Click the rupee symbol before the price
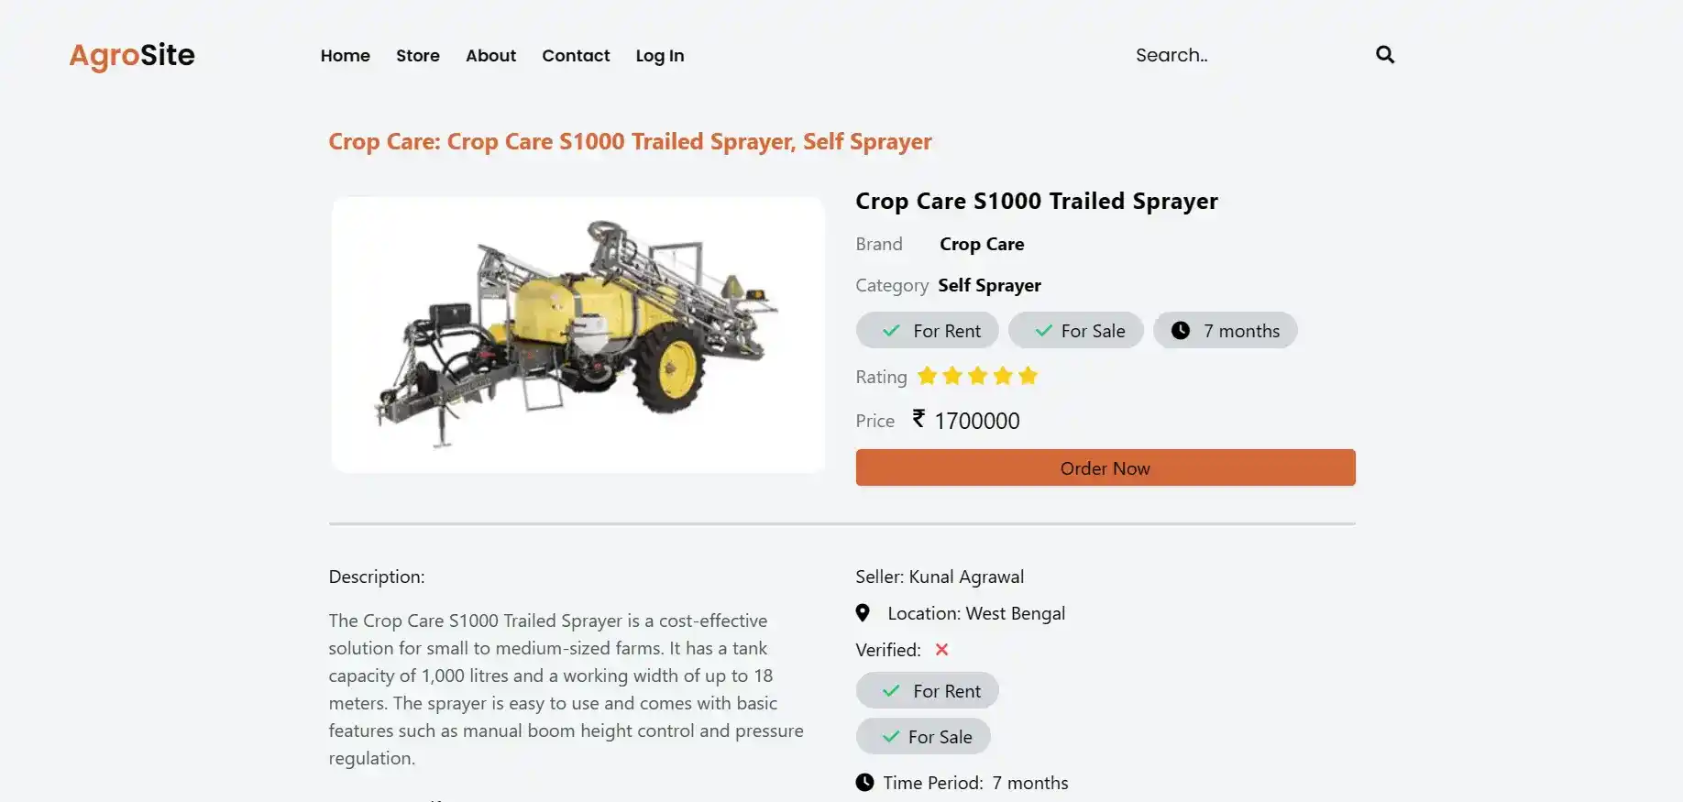1683x802 pixels. [918, 419]
